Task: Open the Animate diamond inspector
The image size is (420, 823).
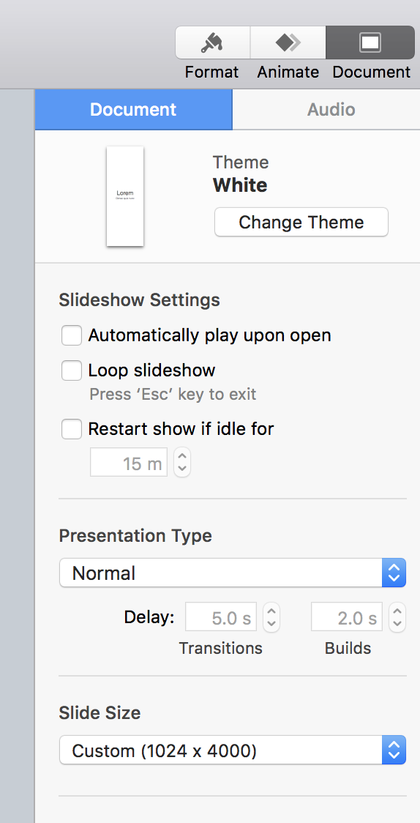Action: point(288,42)
